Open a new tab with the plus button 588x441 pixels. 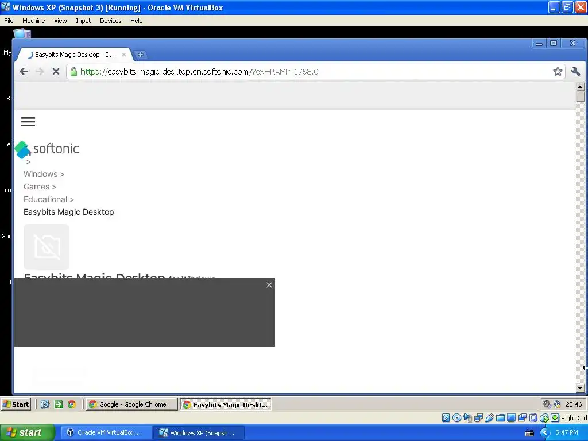(x=140, y=55)
